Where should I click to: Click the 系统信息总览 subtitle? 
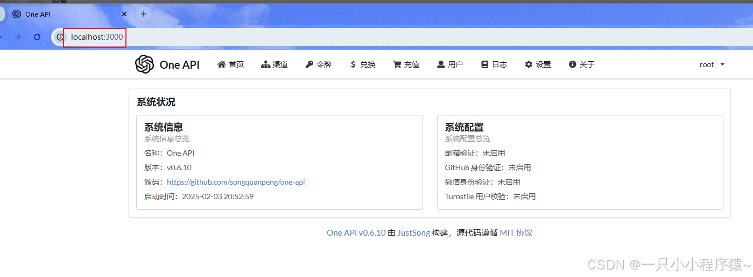coord(167,138)
